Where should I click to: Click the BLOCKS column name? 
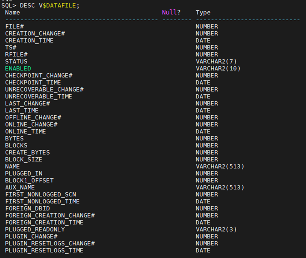point(16,145)
